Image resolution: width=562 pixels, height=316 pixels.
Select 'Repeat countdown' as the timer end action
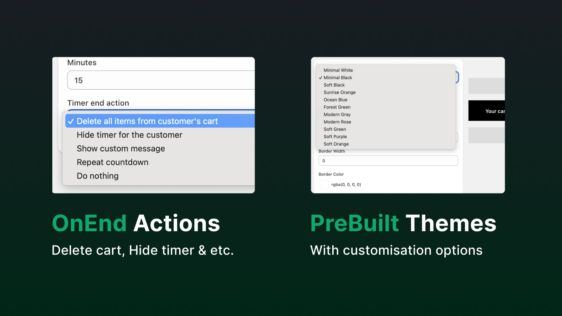[x=112, y=162]
